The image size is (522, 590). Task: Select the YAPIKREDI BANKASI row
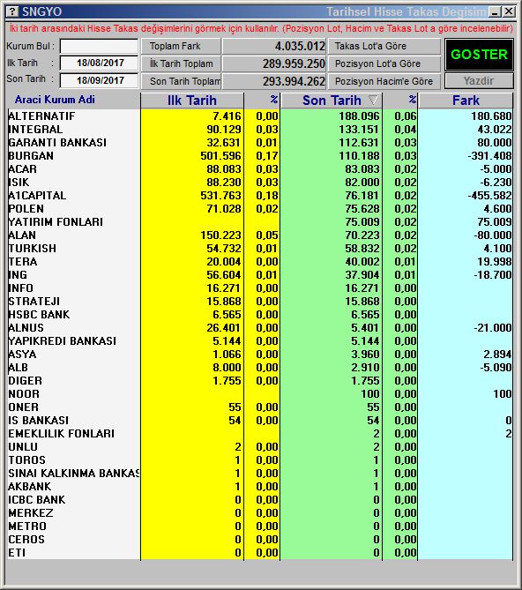pos(260,341)
